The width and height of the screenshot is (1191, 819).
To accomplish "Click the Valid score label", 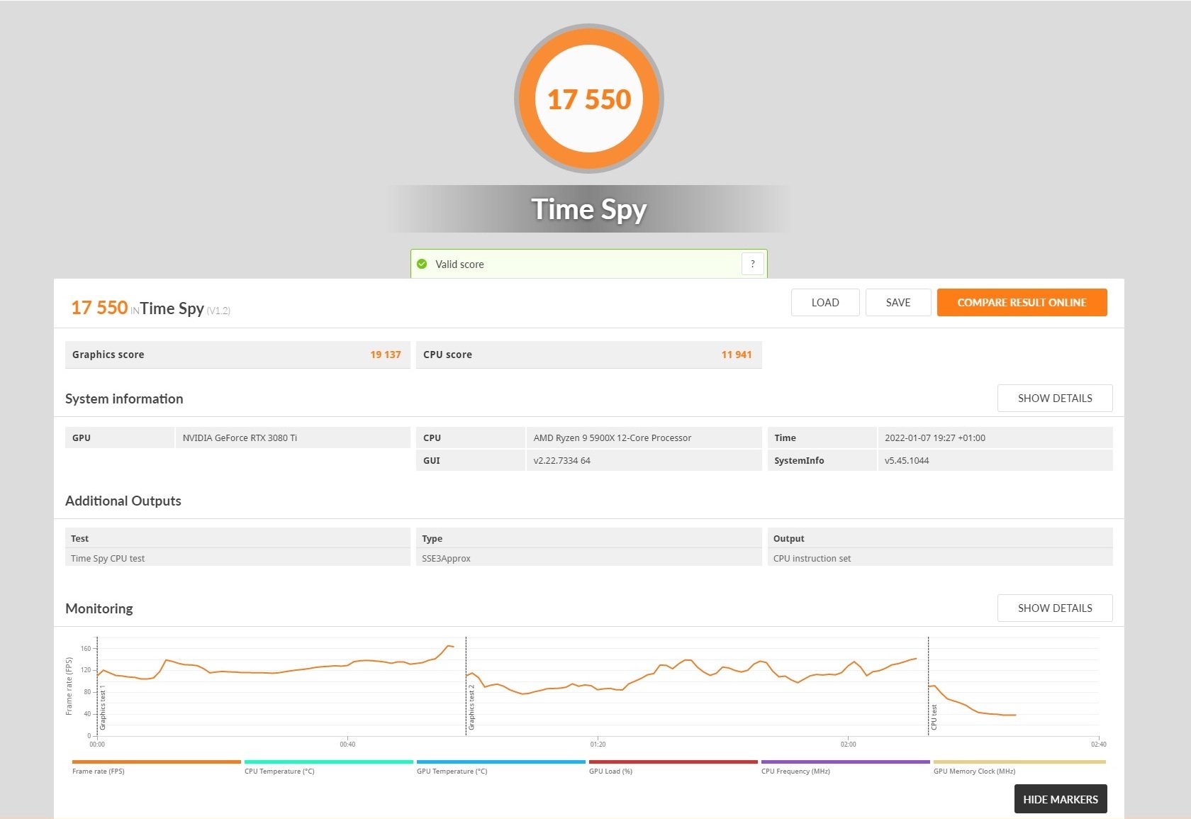I will (459, 264).
